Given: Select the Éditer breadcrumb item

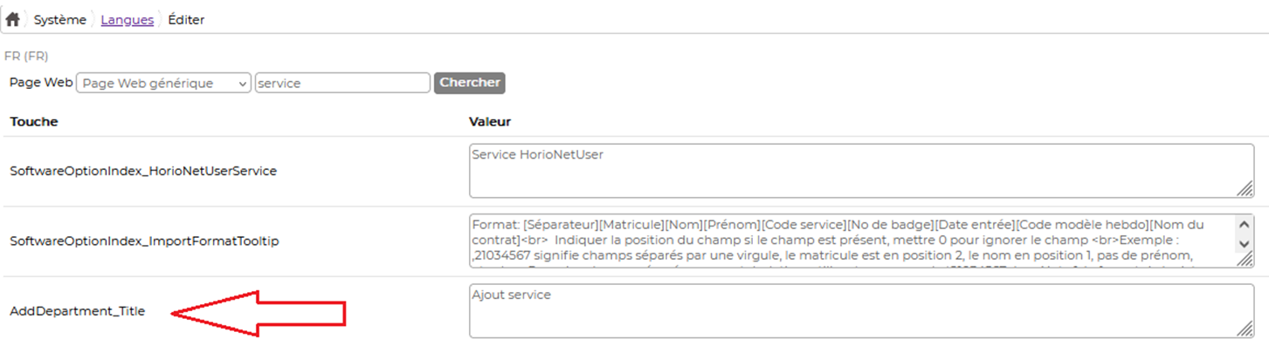Looking at the screenshot, I should coord(186,19).
